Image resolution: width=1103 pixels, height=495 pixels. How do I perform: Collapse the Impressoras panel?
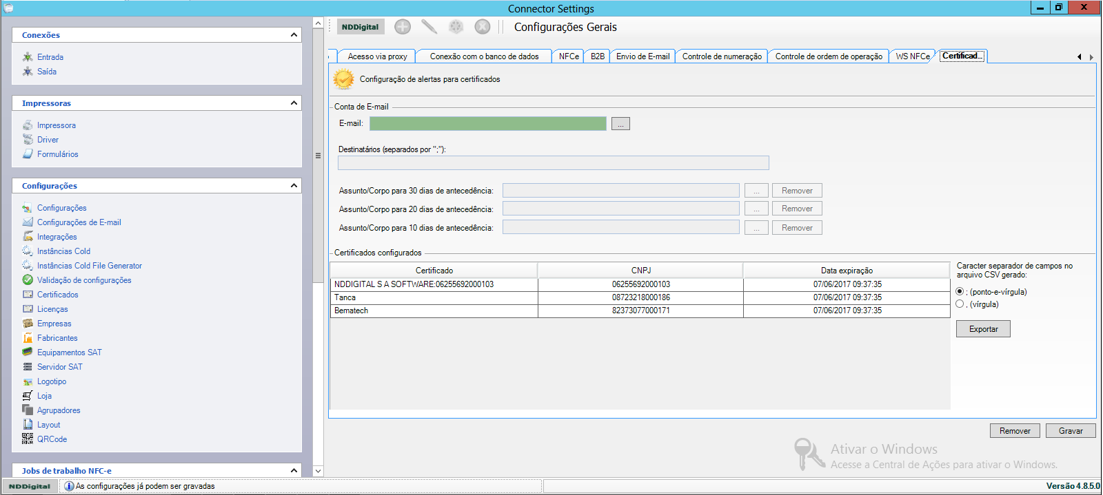coord(294,103)
